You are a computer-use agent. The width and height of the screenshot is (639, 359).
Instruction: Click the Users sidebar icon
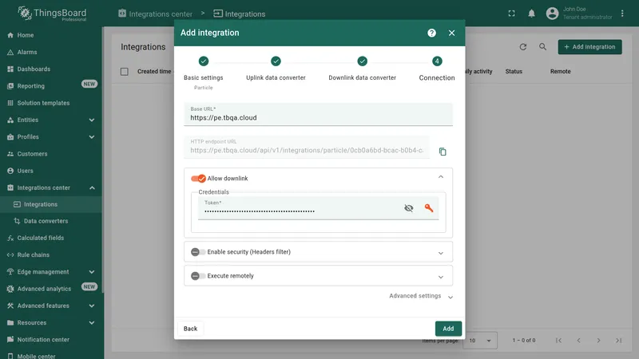tap(10, 171)
